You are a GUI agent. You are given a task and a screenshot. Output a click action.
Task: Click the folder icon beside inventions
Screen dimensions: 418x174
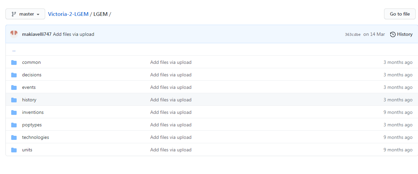pyautogui.click(x=14, y=112)
